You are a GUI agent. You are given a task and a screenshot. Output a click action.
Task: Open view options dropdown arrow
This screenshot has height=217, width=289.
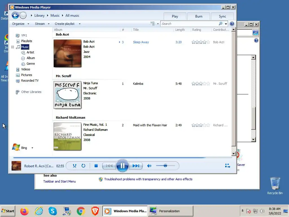pos(158,24)
